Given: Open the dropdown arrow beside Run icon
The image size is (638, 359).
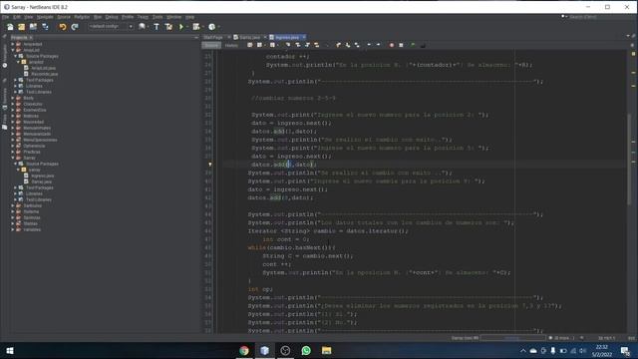Looking at the screenshot, I should pos(187,27).
